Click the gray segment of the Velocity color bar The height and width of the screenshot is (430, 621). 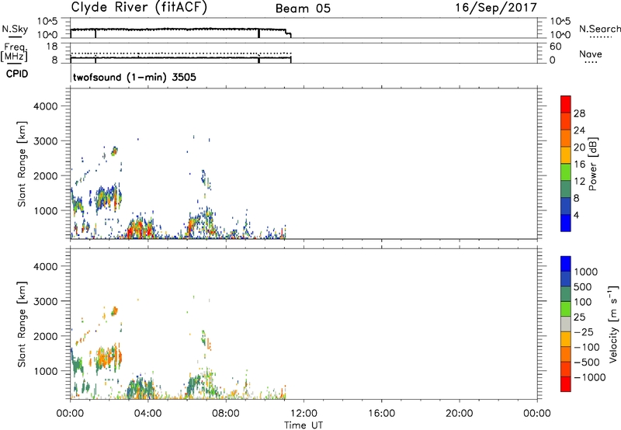(566, 324)
